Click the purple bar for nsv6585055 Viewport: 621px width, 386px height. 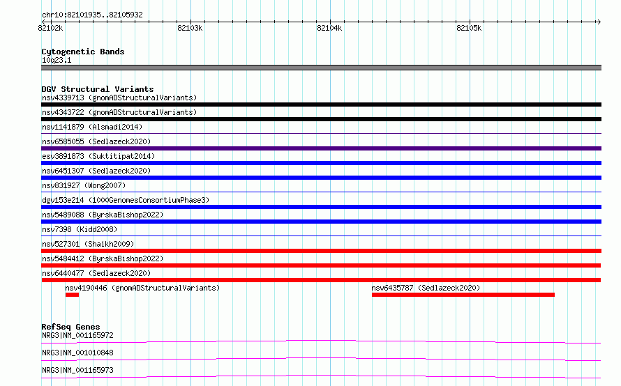tap(321, 148)
